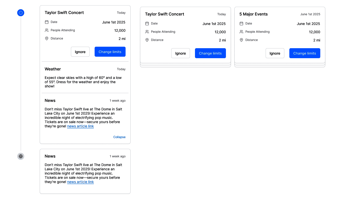The height and width of the screenshot is (214, 347).
Task: Expand the stacked cards under 5 Major Events
Action: click(280, 65)
